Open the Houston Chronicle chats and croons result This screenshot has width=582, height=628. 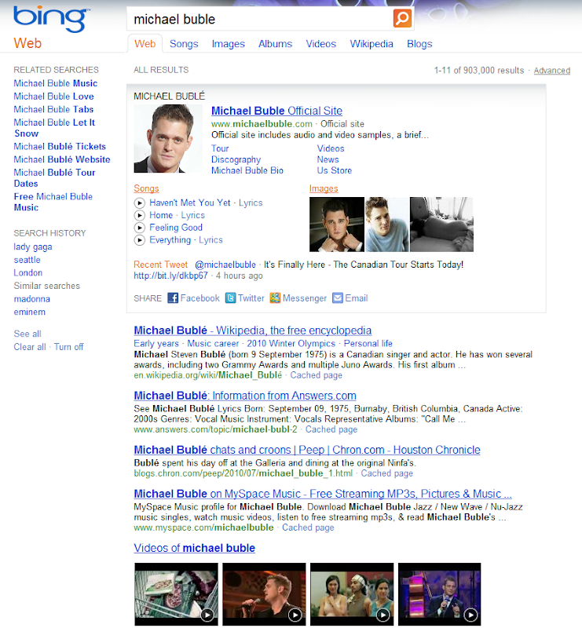(x=307, y=450)
